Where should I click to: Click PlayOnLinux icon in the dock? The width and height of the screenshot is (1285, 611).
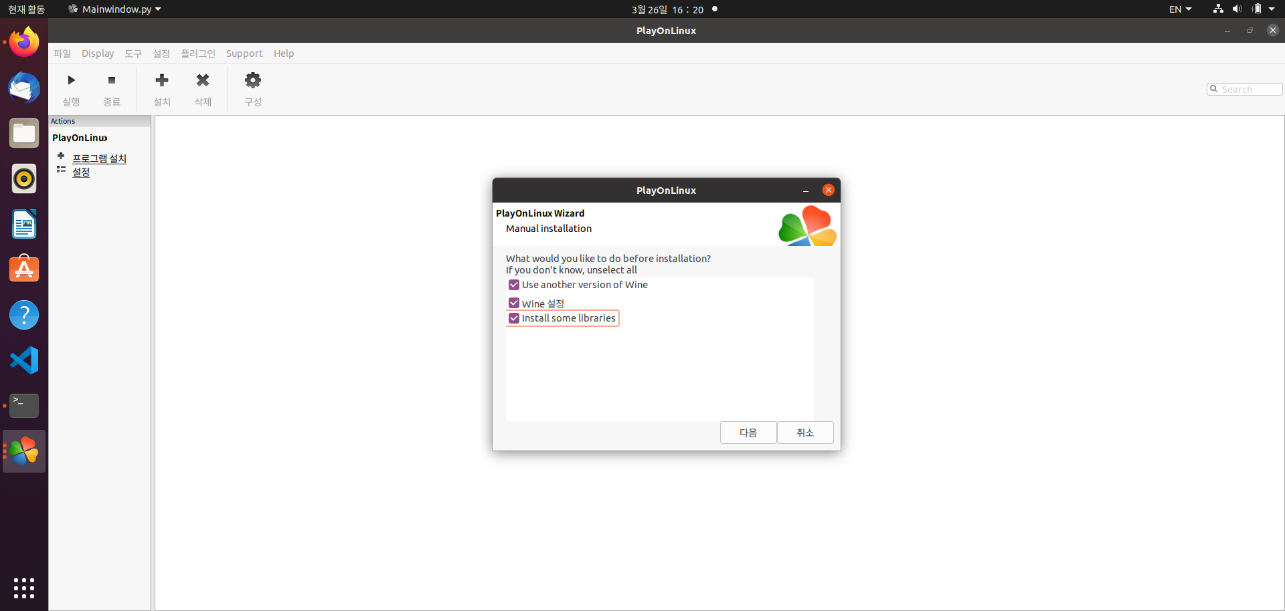[x=24, y=451]
